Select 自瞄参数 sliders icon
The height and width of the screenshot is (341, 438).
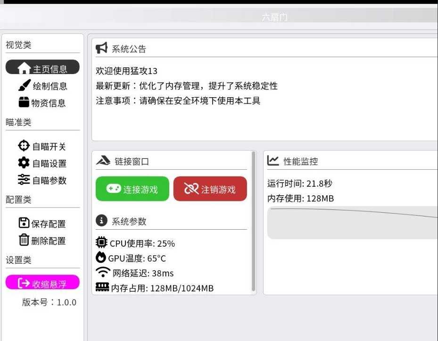pos(24,179)
